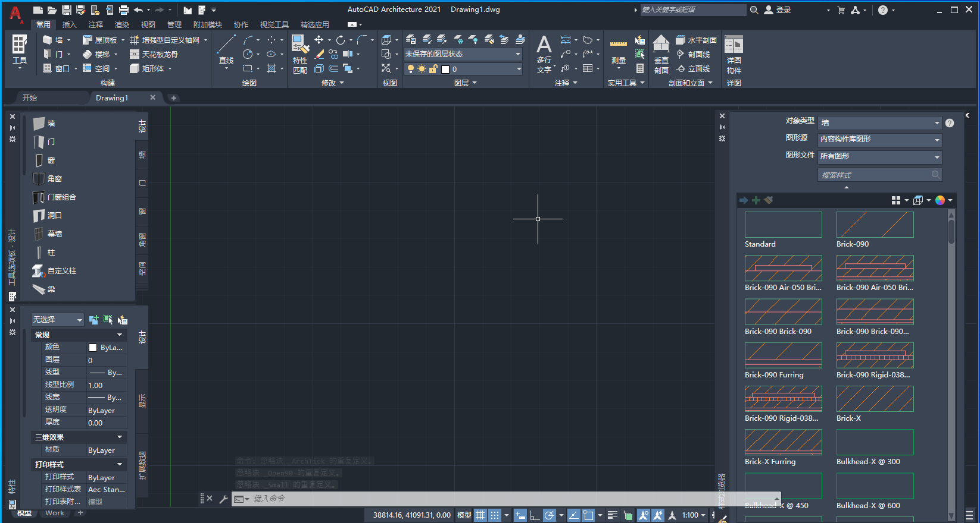Click the move tool in 修改 panel
Screen dimensions: 980x523
[x=319, y=40]
